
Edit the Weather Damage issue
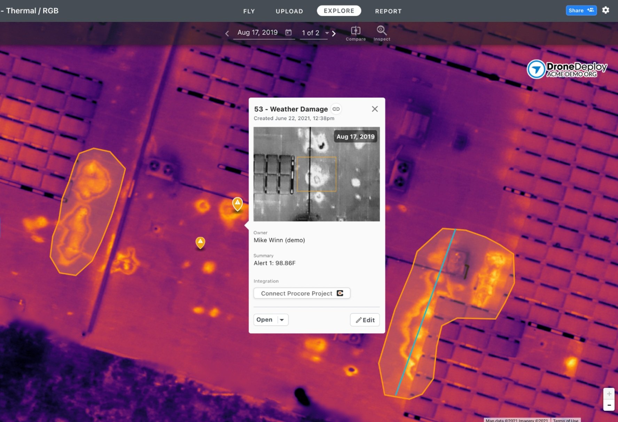[x=365, y=320]
